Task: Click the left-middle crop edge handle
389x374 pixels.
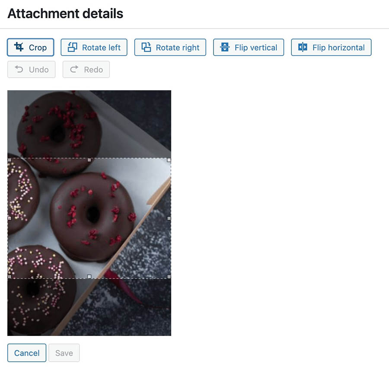Action: [10, 218]
